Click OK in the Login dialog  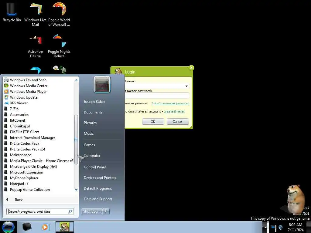click(153, 122)
